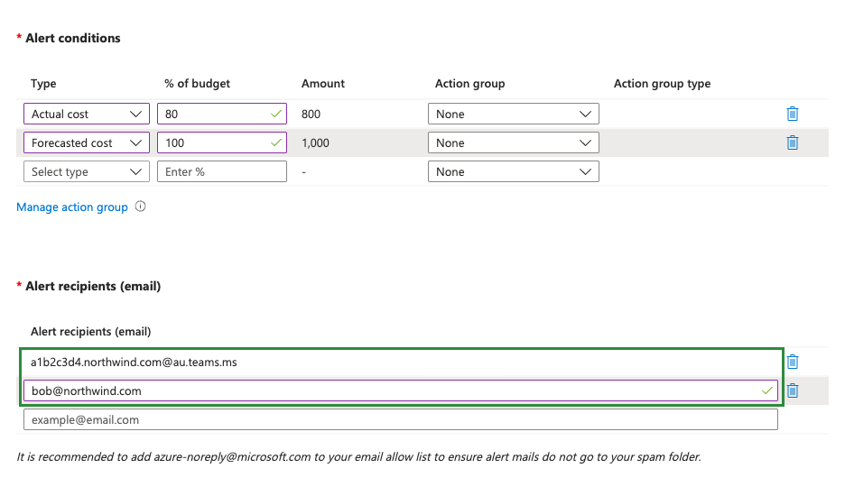Click the a1b2c3d4.northwind.com@au.teams.ms email entry
The image size is (845, 496).
(134, 362)
